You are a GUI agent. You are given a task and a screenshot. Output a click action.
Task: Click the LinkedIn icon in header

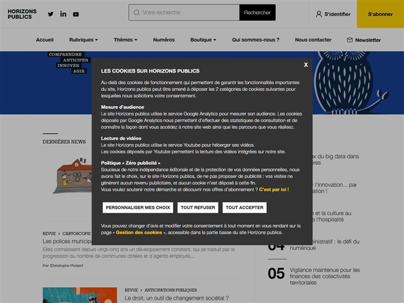pos(63,14)
